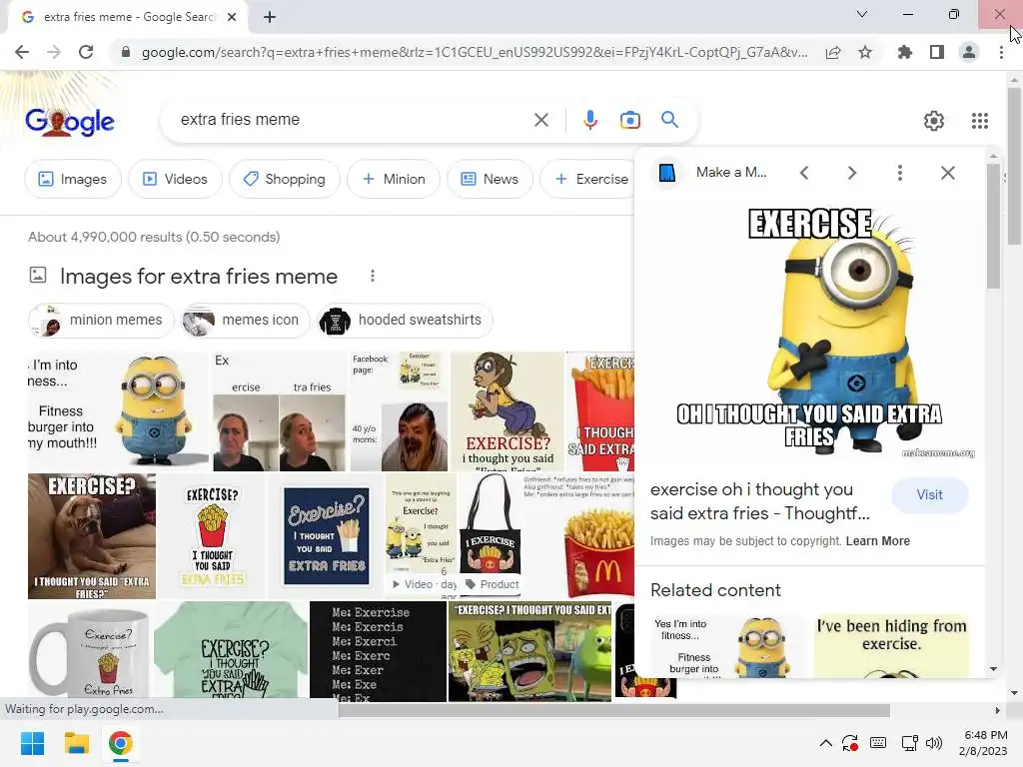Open the blue 'Exercise? Extra Fries' poster thumbnail

coord(327,536)
